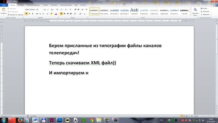
Task: Switch to the Рецензирование (Review) tab
Action: [66, 5]
